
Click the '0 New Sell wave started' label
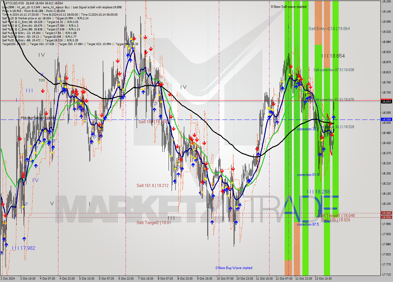coord(288,7)
